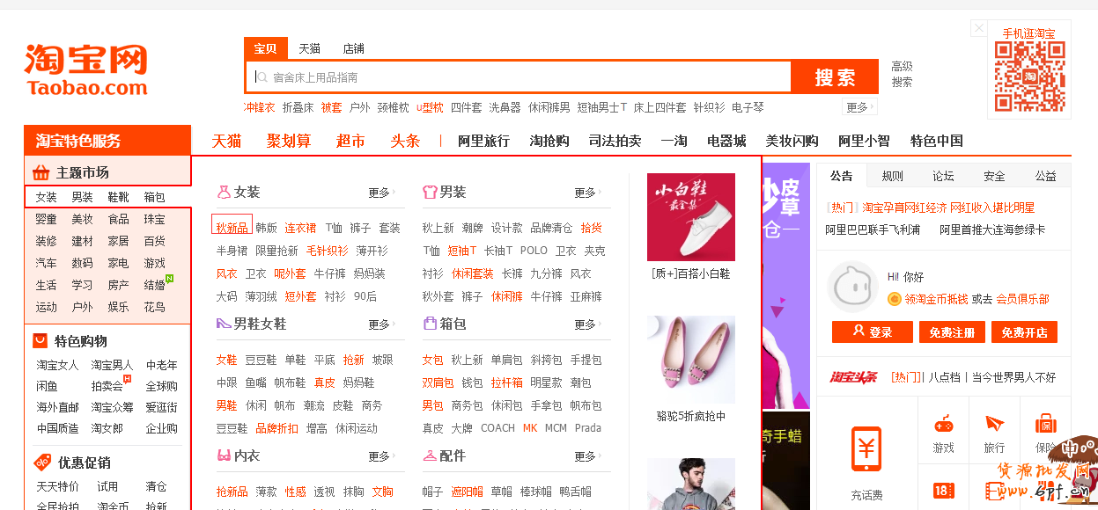This screenshot has height=510, width=1098.
Task: Open the 小白鞋 product thumbnail
Action: pyautogui.click(x=691, y=217)
